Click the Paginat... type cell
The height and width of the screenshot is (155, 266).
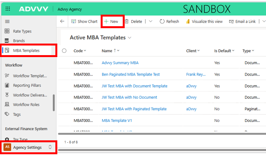coord(252,109)
